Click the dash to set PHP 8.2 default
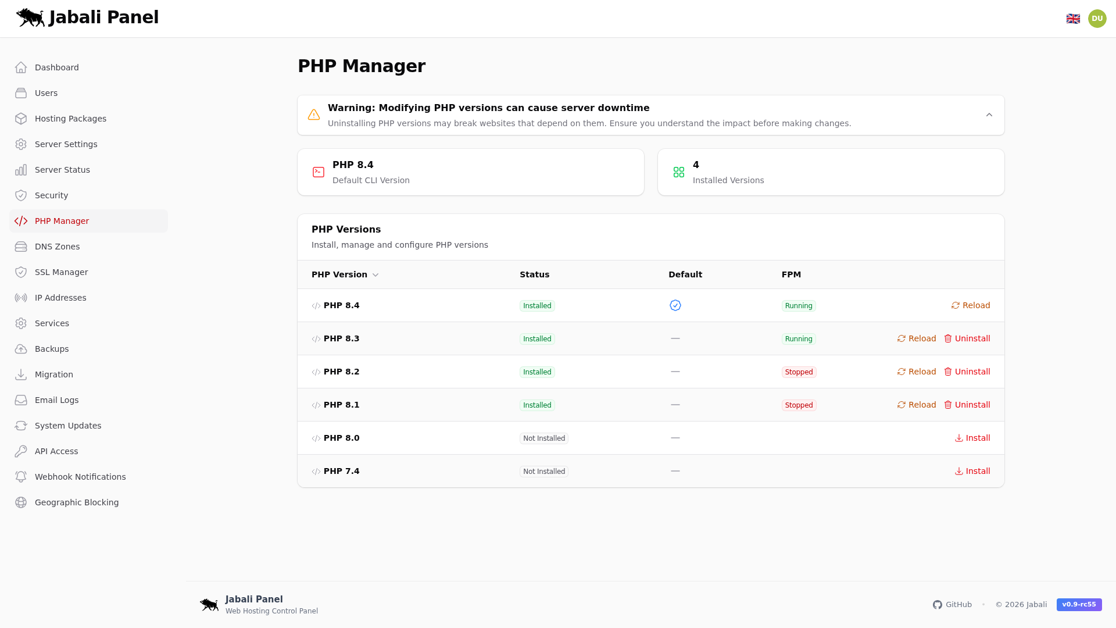Screen dimensions: 1116x628 pyautogui.click(x=675, y=372)
